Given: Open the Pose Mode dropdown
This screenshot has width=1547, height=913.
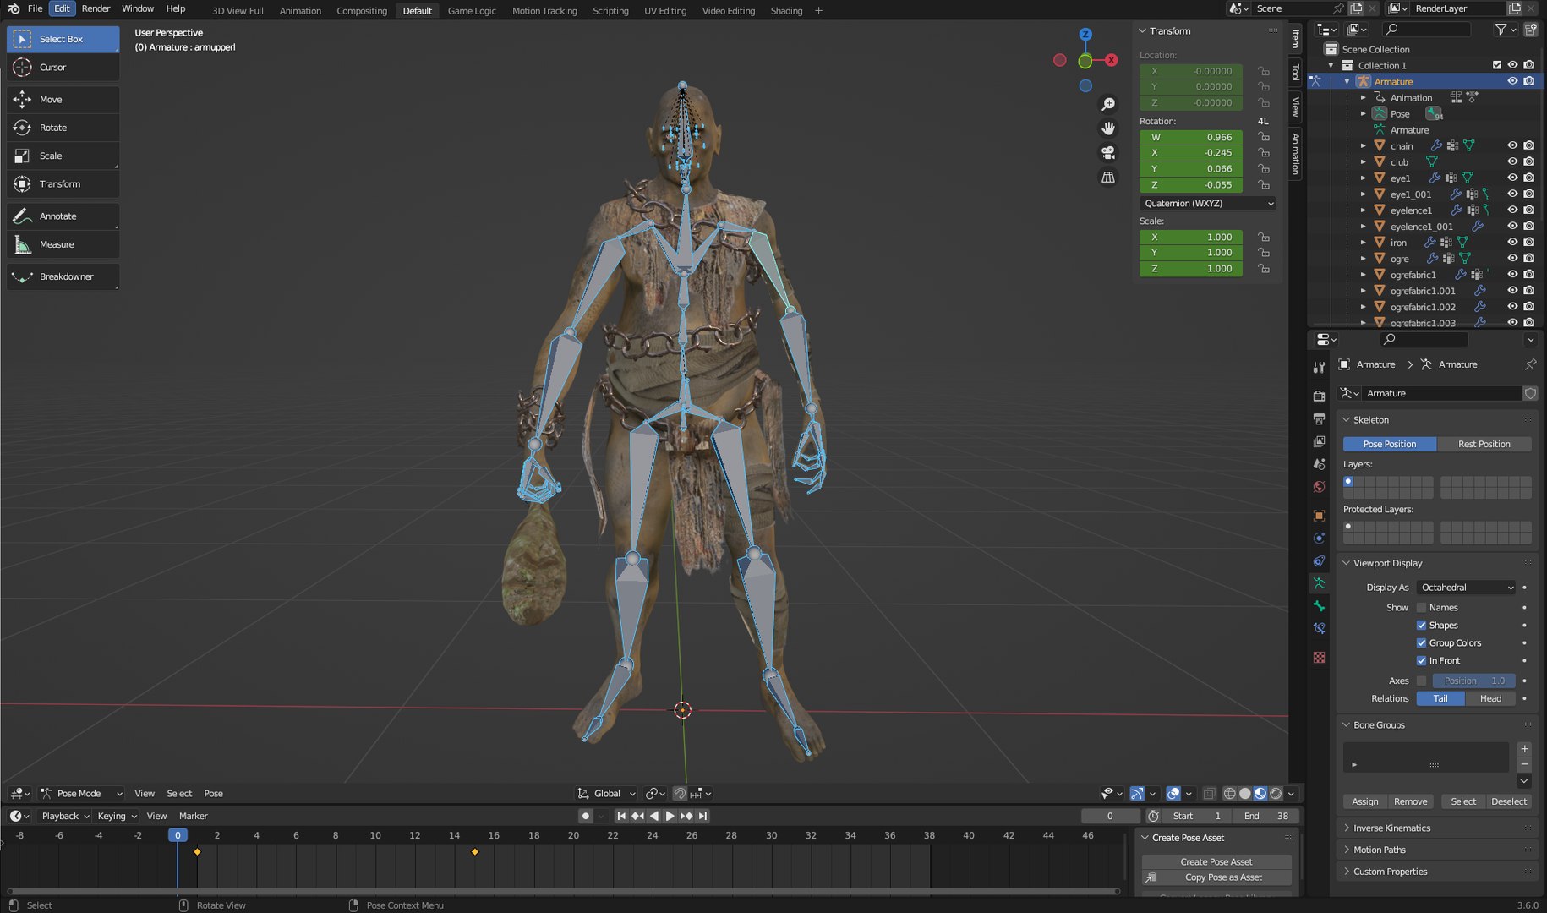Looking at the screenshot, I should (x=82, y=794).
